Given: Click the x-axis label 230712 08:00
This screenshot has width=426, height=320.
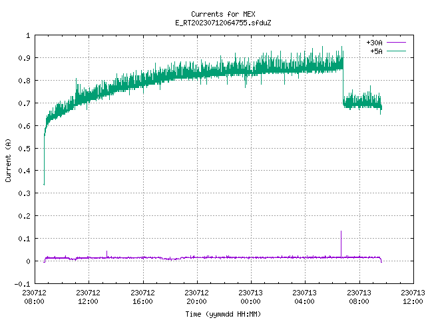Looking at the screenshot, I should pos(34,297).
